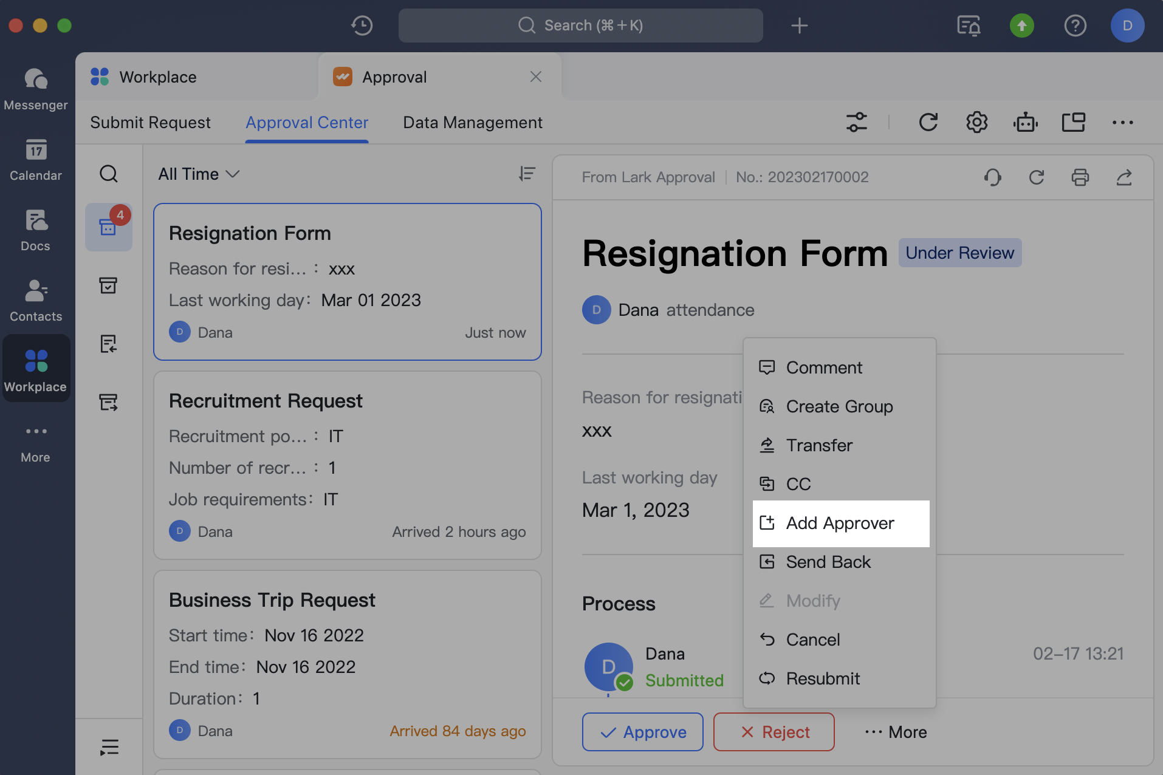Open the More options ellipsis menu
Image resolution: width=1163 pixels, height=775 pixels.
pos(1122,122)
